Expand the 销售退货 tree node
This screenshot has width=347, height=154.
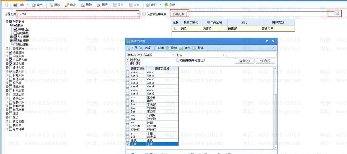7,52
